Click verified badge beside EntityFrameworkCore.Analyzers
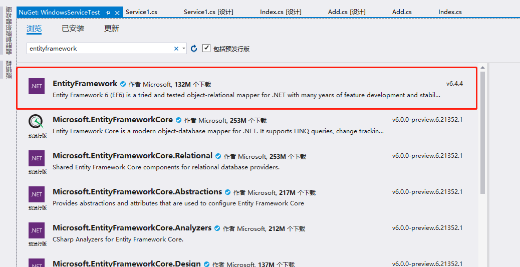This screenshot has width=520, height=267. click(x=217, y=228)
